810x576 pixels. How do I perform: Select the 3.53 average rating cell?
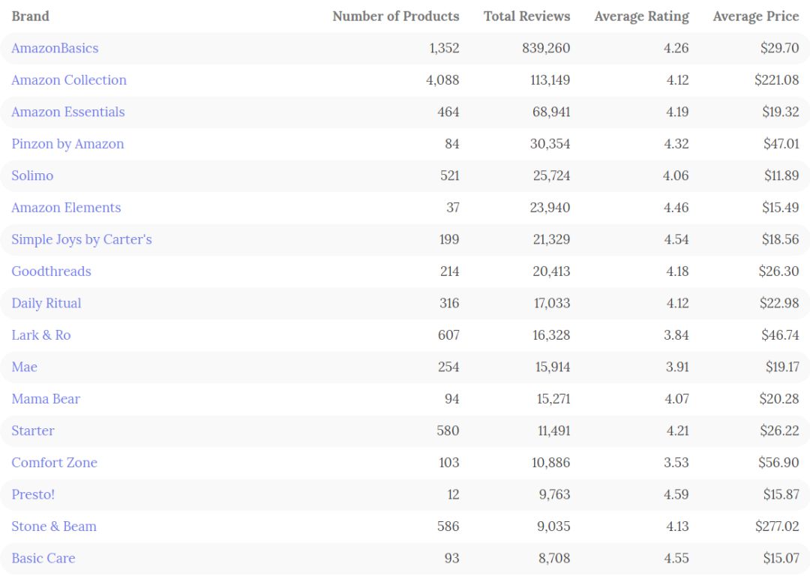(676, 463)
